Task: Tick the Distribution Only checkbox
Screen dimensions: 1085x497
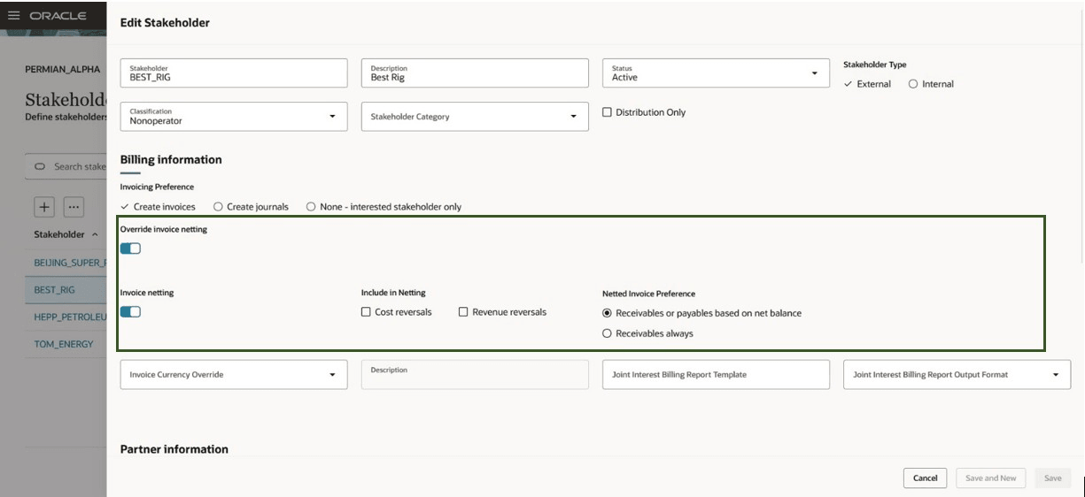Action: click(607, 112)
